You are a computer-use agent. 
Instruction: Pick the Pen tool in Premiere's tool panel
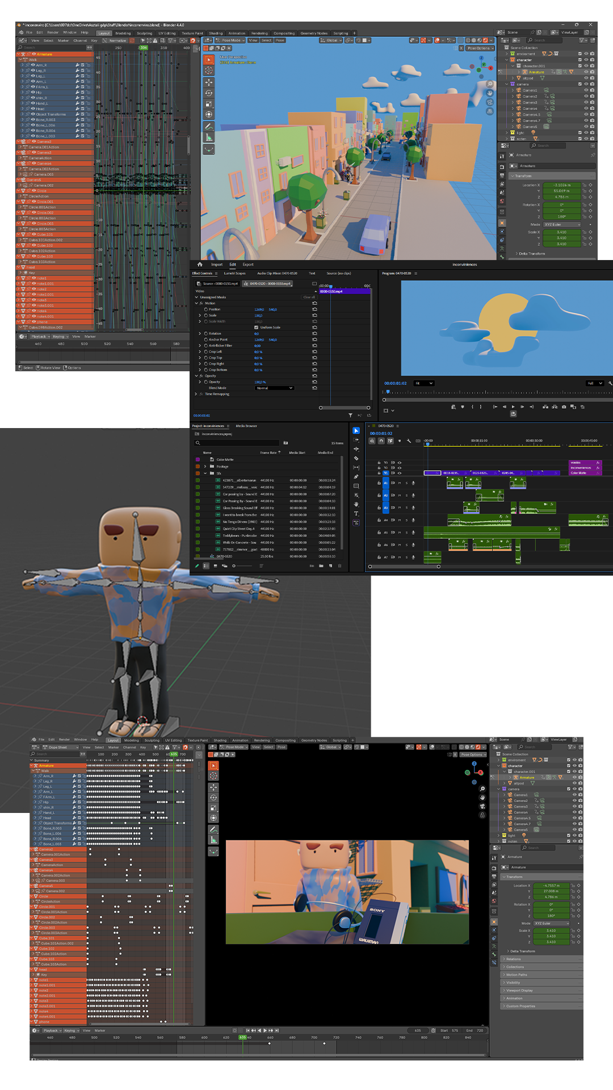(356, 477)
